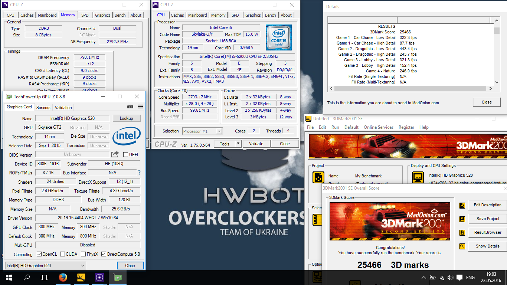507x285 pixels.
Task: Click the Lookup button in GPU-Z
Action: [126, 118]
